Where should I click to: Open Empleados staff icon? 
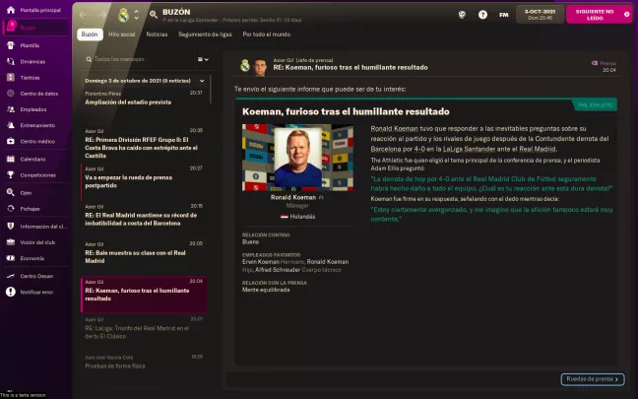[11, 109]
